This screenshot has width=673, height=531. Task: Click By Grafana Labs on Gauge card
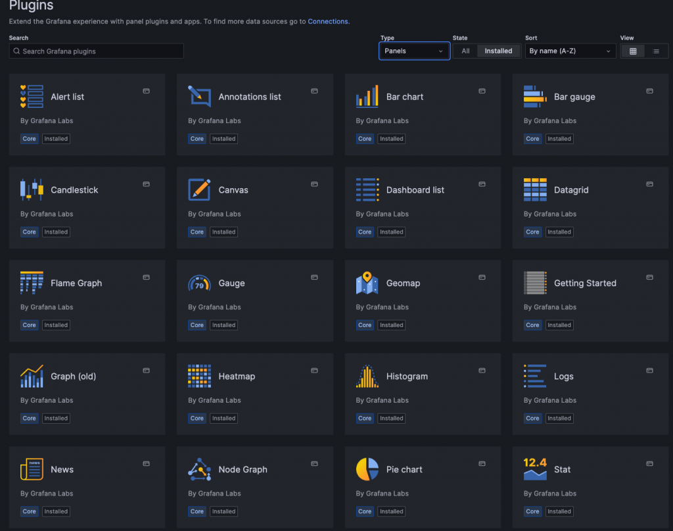click(x=215, y=307)
